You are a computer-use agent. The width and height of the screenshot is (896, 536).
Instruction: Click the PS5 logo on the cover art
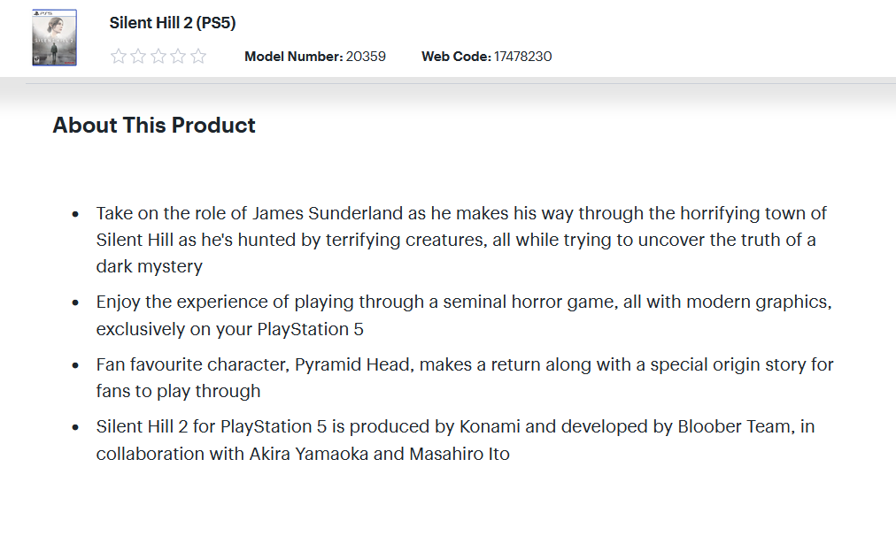tap(42, 12)
